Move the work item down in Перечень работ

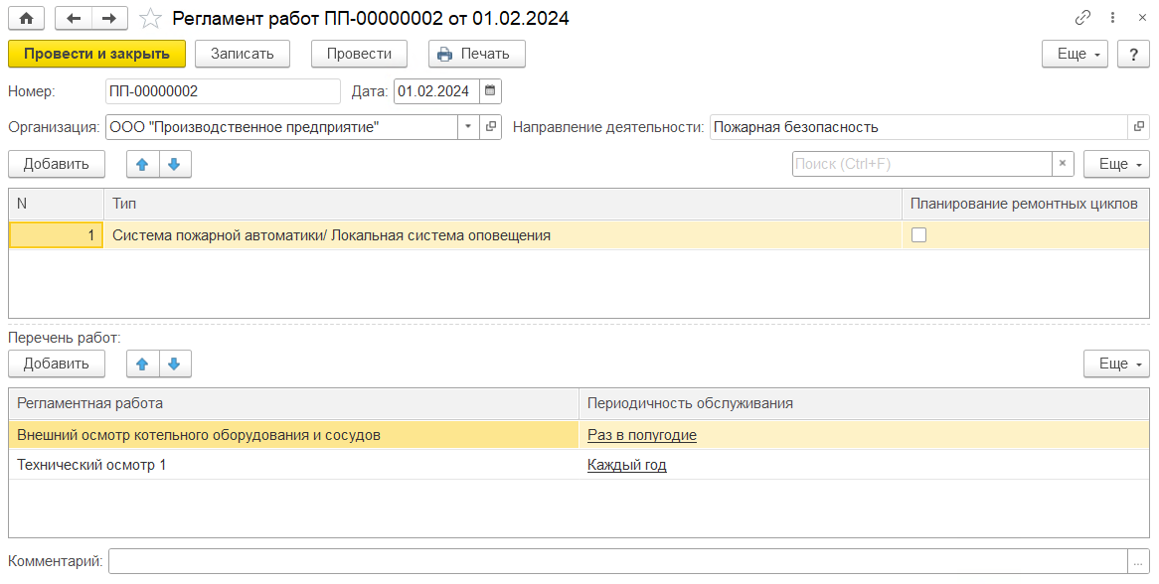175,364
